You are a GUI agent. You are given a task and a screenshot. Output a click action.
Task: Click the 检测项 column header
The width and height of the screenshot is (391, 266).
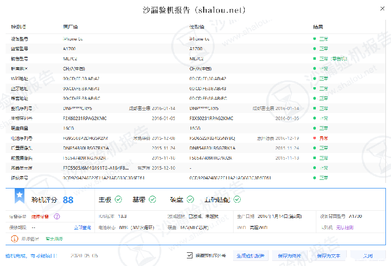coord(18,27)
